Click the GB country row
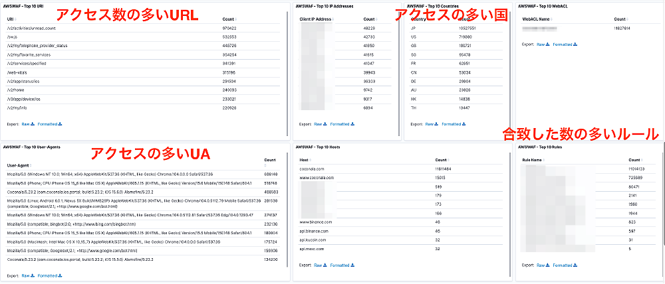The image size is (665, 284). pos(456,46)
